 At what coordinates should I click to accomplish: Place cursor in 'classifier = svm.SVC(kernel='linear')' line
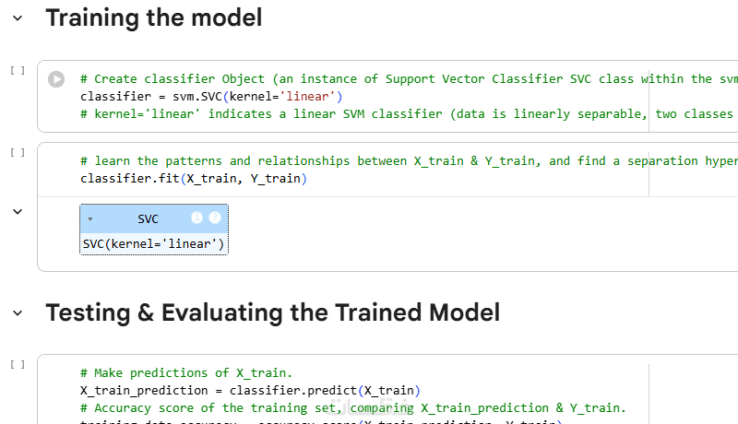pos(211,97)
